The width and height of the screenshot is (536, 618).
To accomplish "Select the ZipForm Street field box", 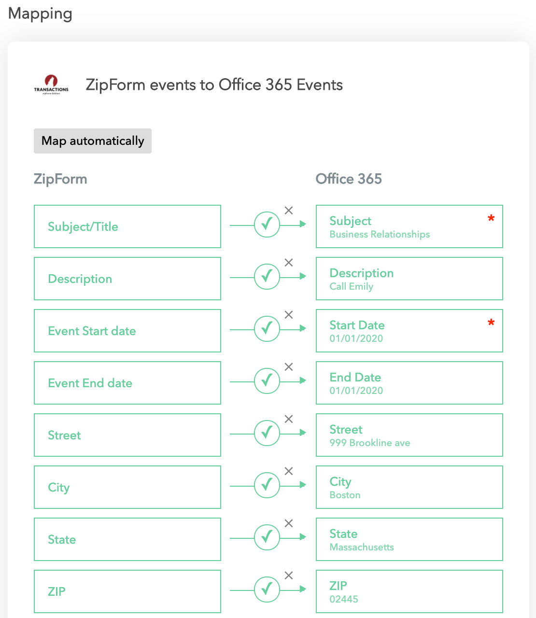I will coord(127,435).
